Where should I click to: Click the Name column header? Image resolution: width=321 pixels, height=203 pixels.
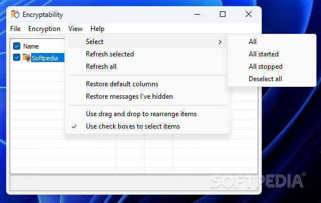point(31,46)
